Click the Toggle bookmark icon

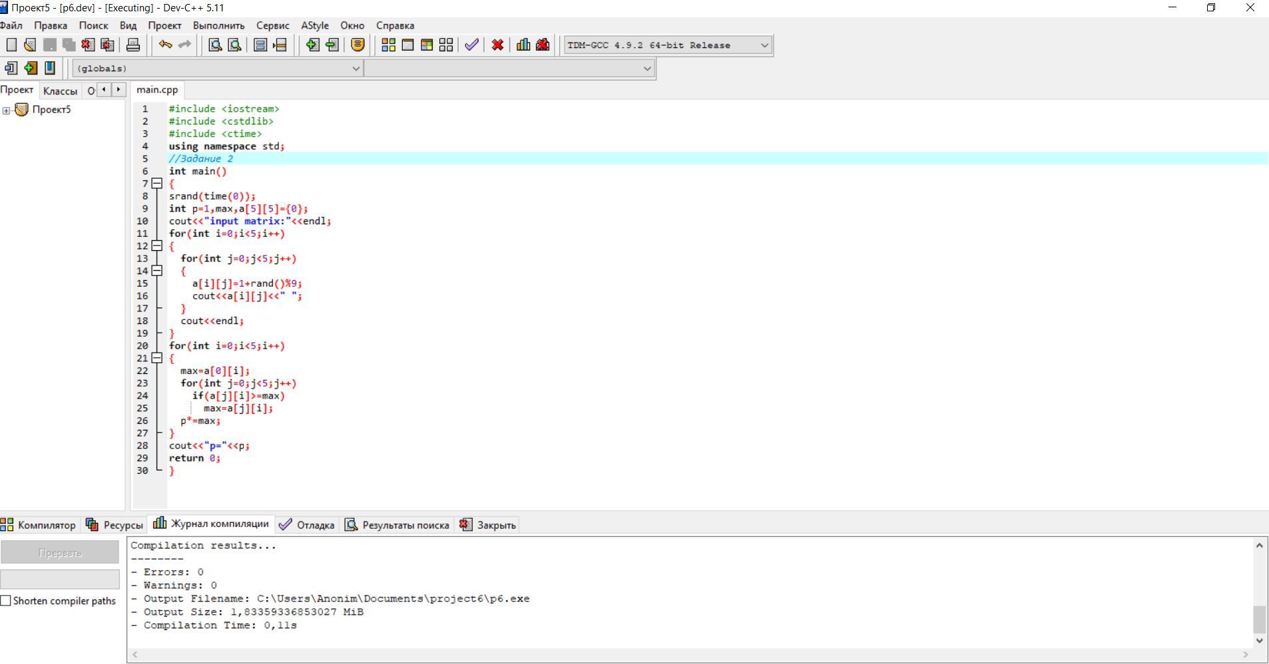click(x=261, y=45)
